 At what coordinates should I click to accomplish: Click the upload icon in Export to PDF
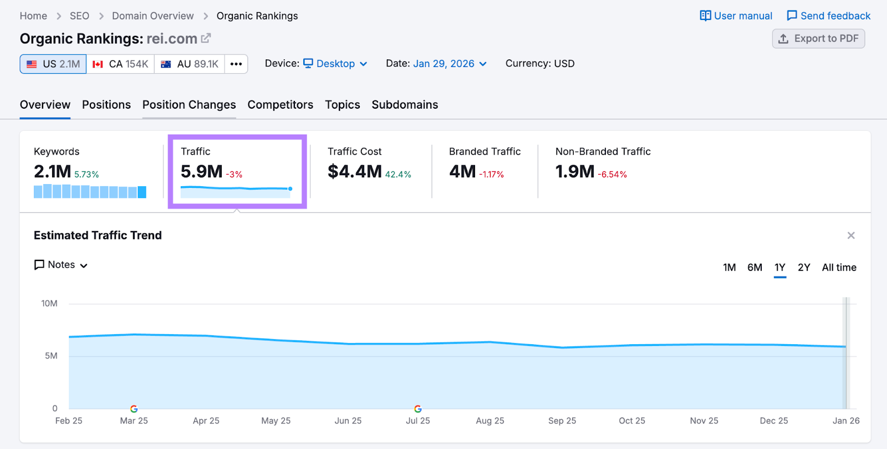pyautogui.click(x=783, y=39)
